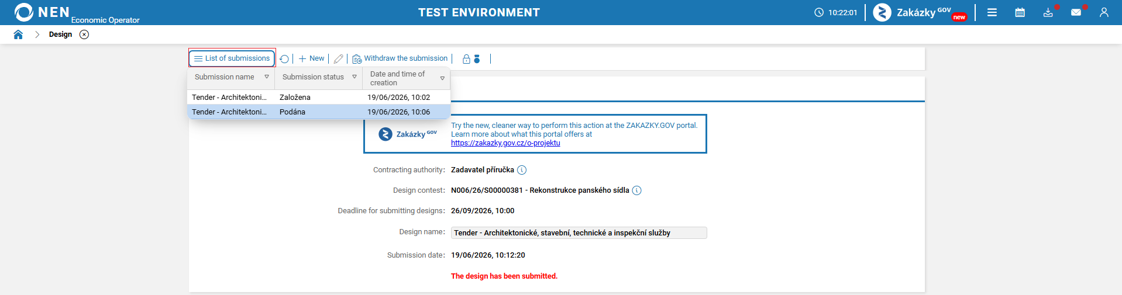Open the hamburger main menu
Image resolution: width=1122 pixels, height=295 pixels.
(x=992, y=12)
